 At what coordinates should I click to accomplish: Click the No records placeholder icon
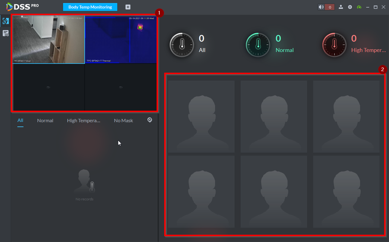[85, 181]
